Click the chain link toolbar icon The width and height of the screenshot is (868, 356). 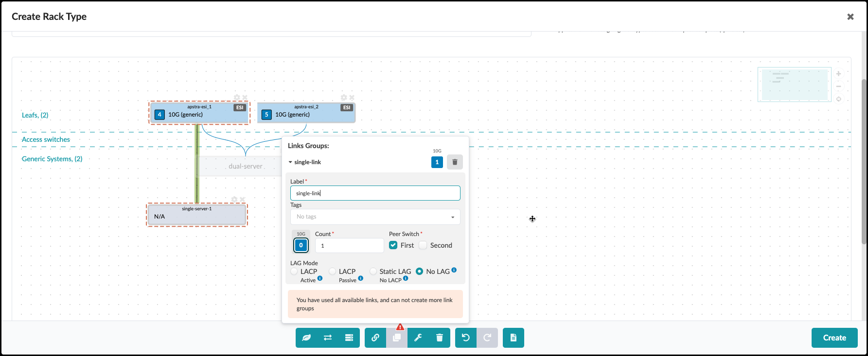point(375,338)
